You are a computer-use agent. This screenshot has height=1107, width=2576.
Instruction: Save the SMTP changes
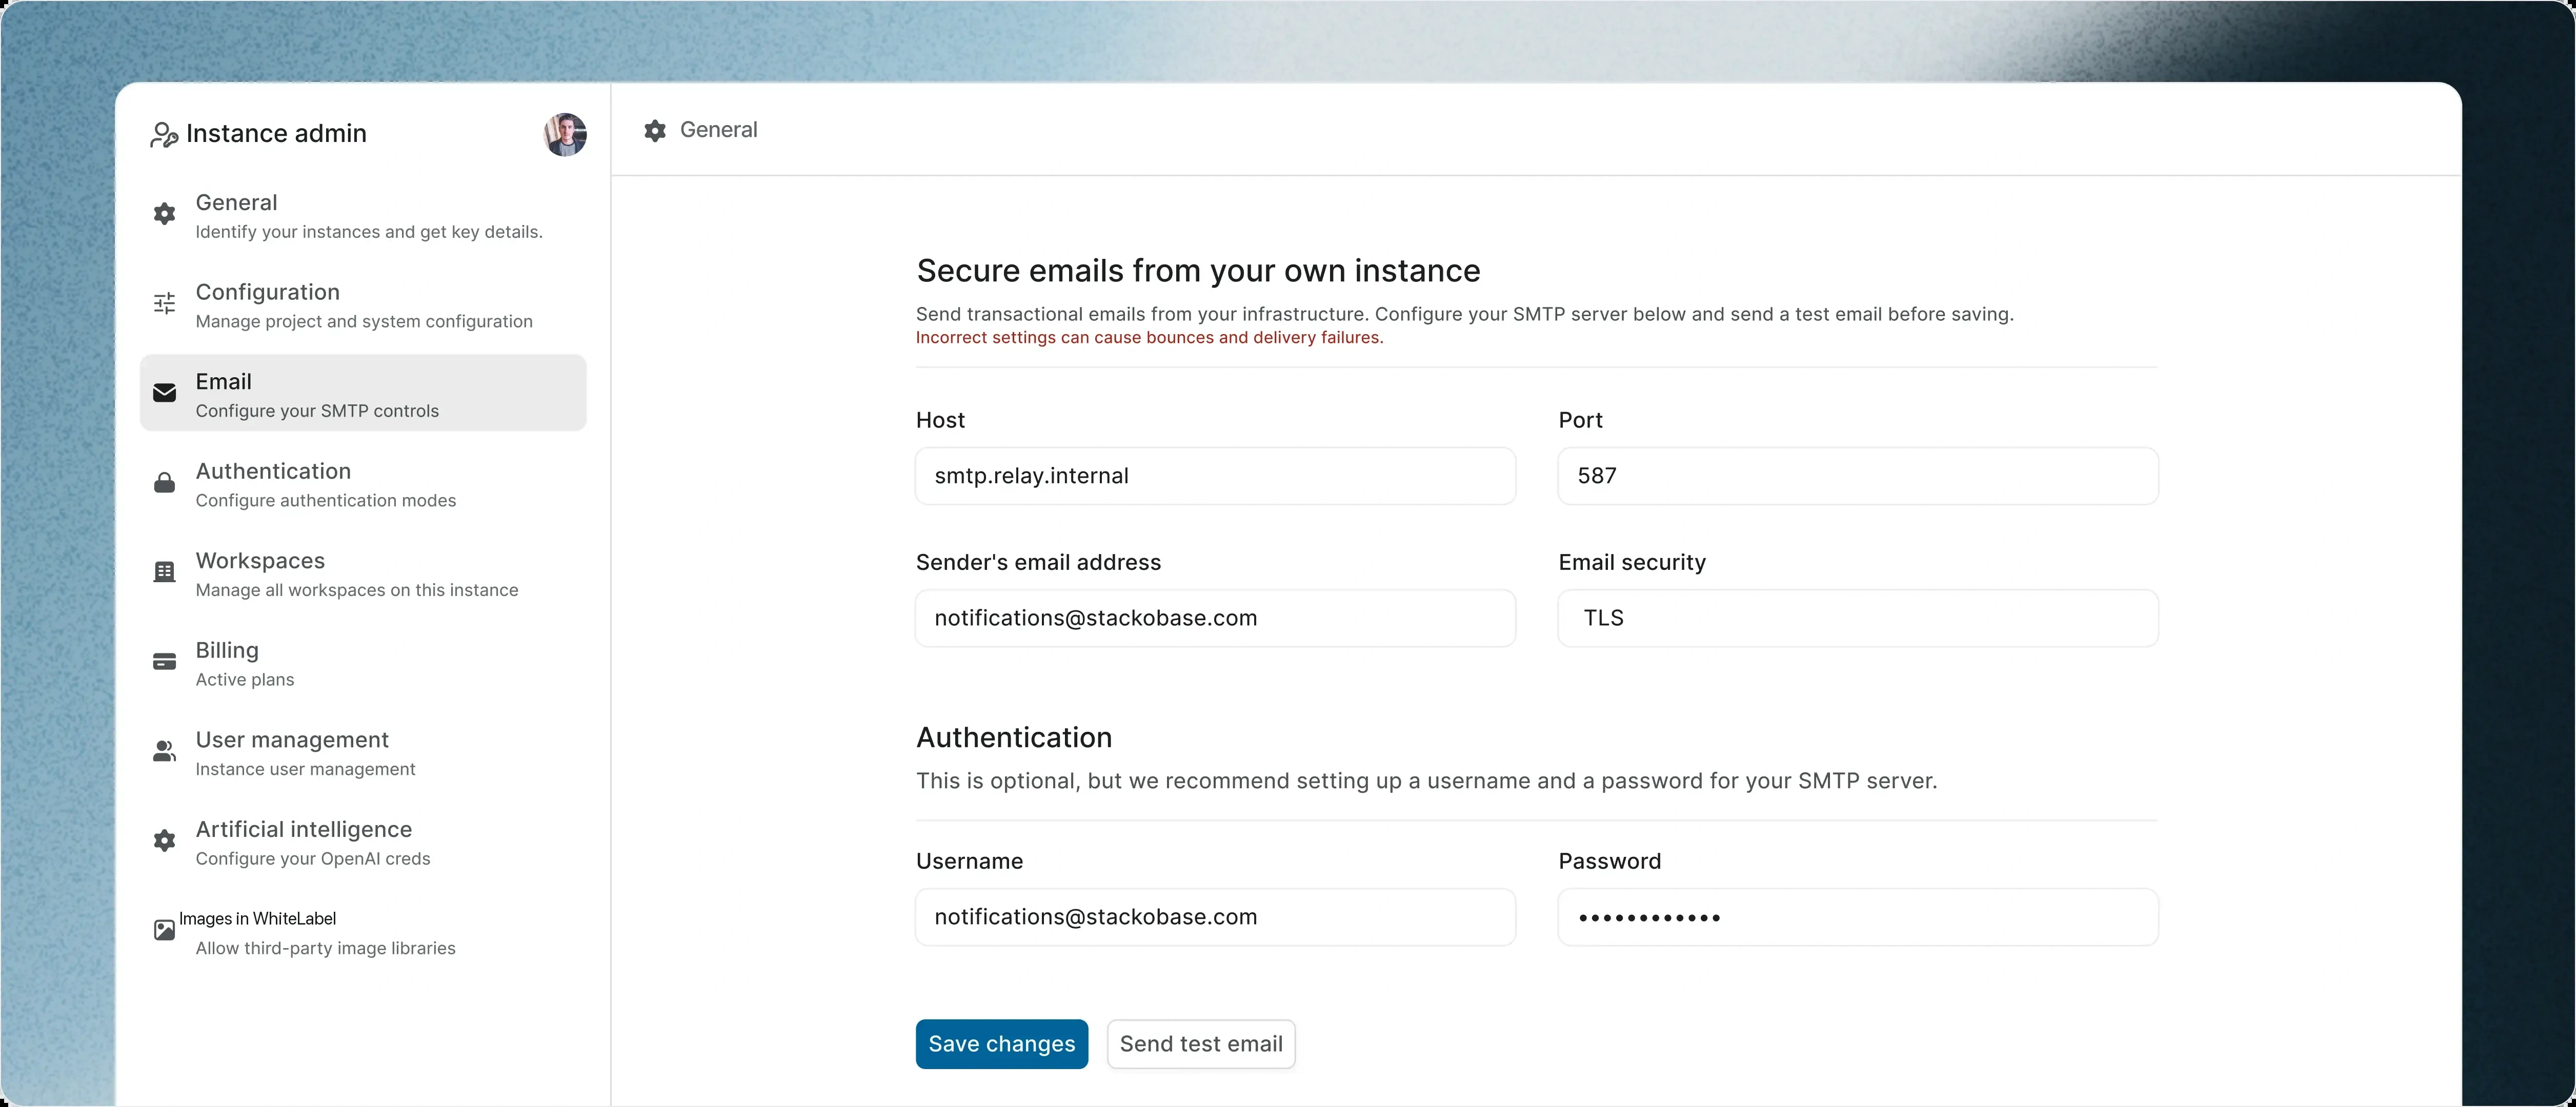pyautogui.click(x=1002, y=1044)
